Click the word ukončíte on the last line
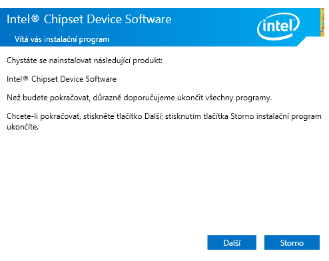The image size is (329, 261). point(23,127)
